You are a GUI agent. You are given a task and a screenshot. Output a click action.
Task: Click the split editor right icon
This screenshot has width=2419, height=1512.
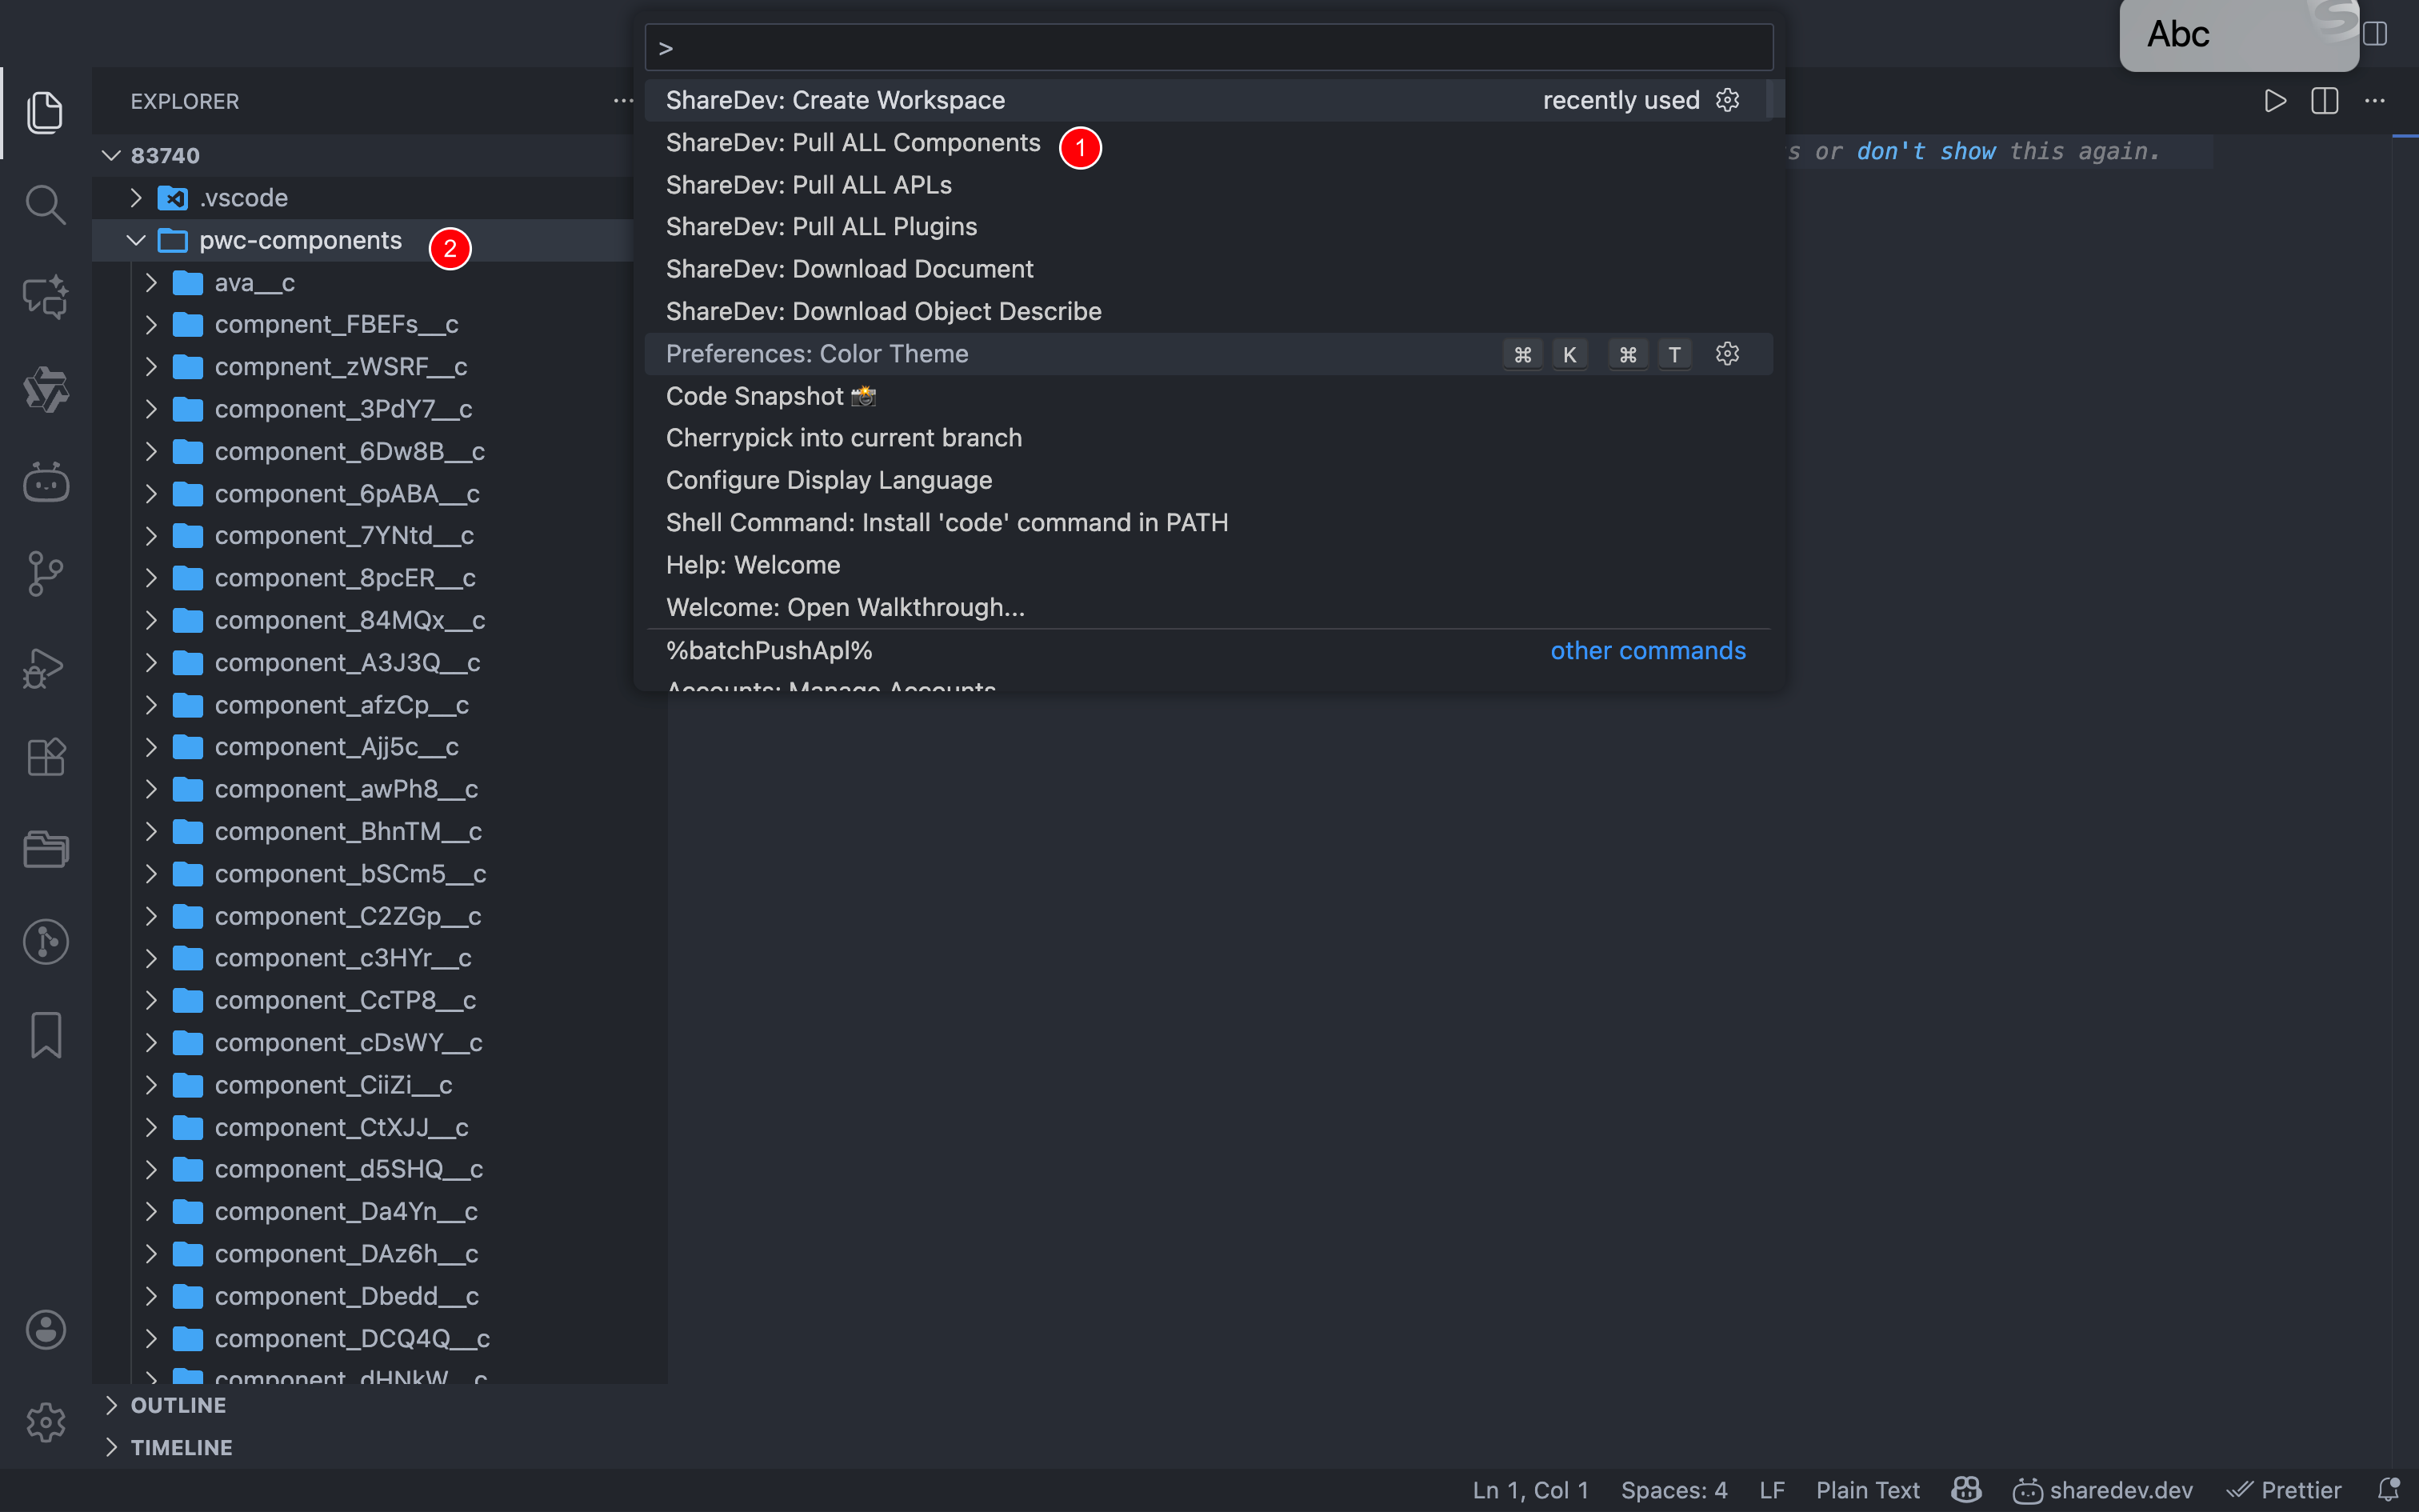(2324, 101)
